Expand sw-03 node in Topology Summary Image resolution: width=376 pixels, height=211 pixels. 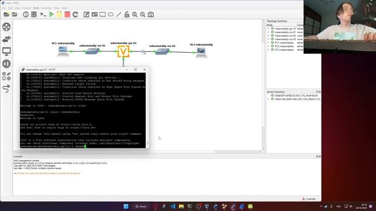pos(268,39)
